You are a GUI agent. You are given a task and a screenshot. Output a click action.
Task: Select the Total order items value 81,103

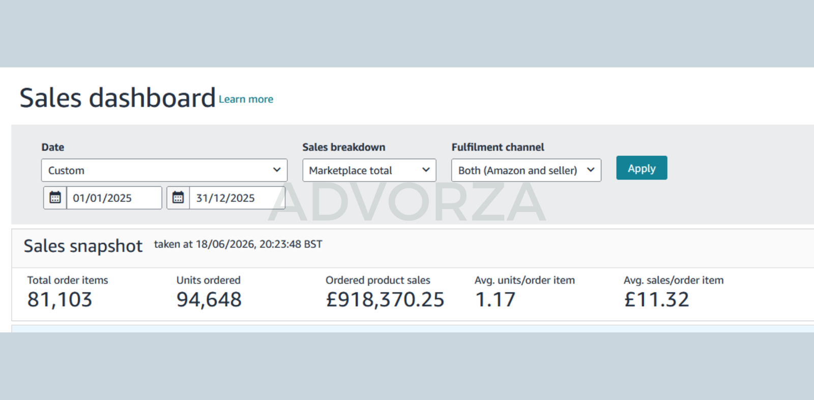coord(60,299)
